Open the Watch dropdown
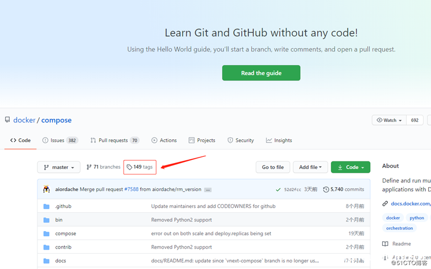Viewport: 431px width, 269px height. [x=388, y=120]
